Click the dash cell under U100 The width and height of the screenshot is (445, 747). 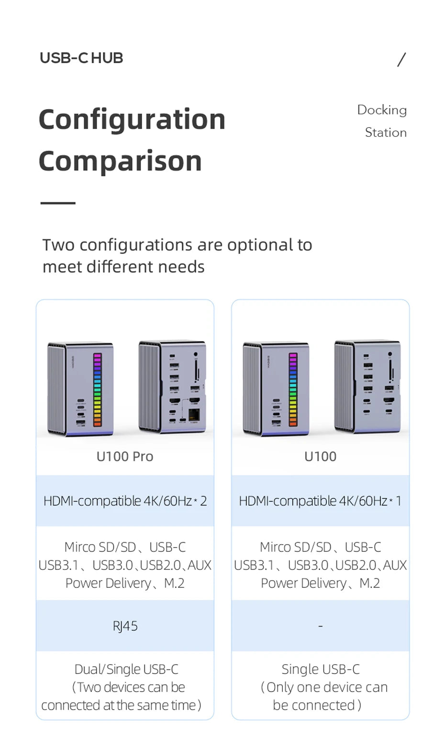[320, 626]
